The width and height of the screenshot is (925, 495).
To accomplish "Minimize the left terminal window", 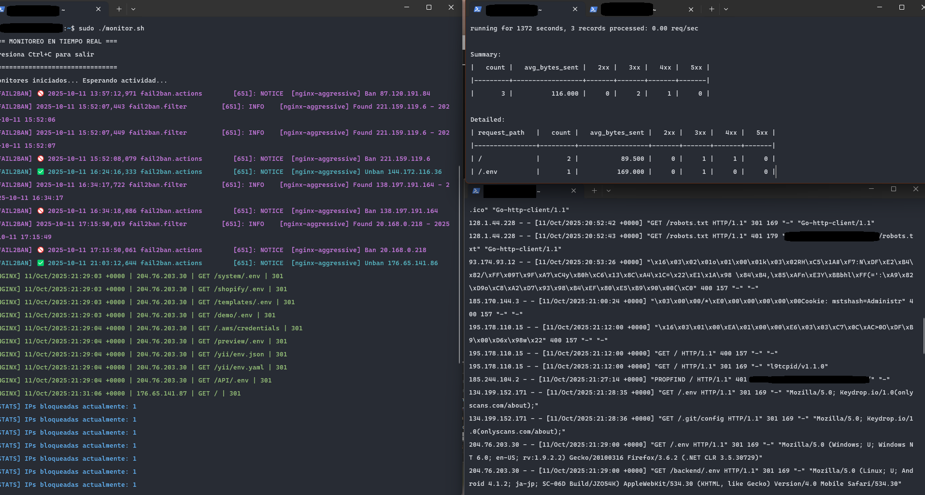I will 406,7.
